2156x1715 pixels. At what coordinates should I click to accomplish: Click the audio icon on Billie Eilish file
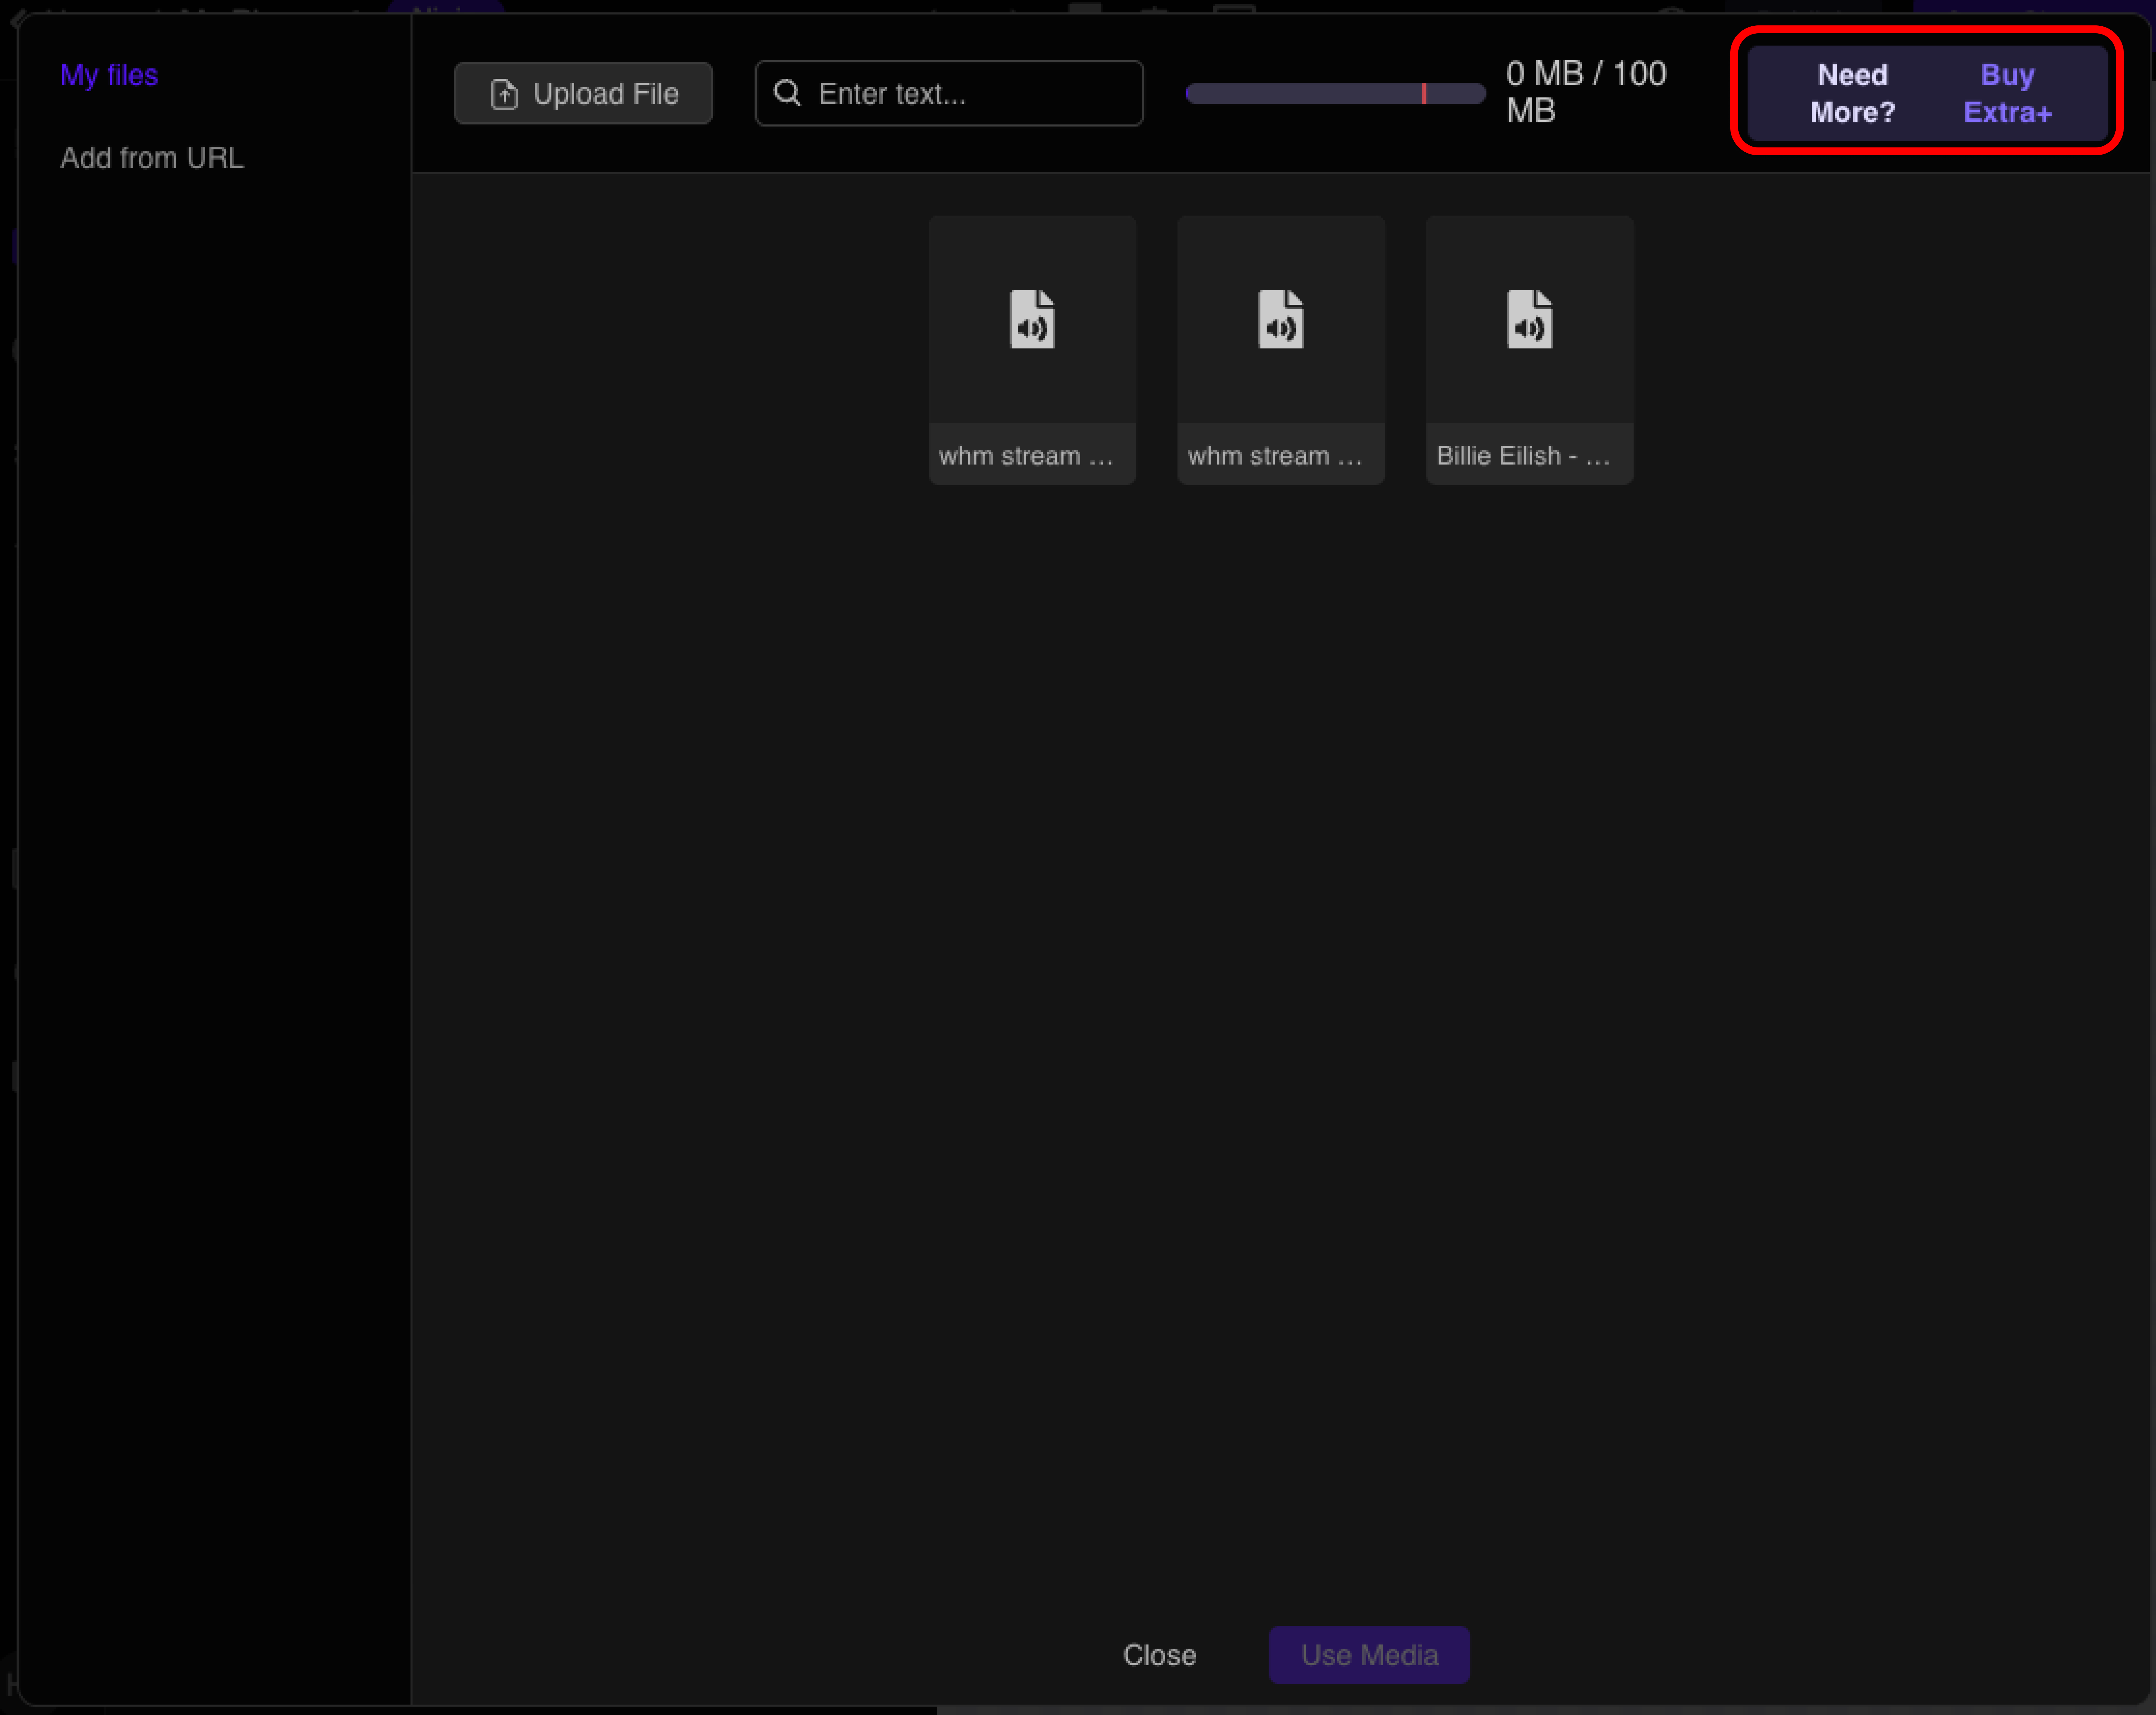1530,319
